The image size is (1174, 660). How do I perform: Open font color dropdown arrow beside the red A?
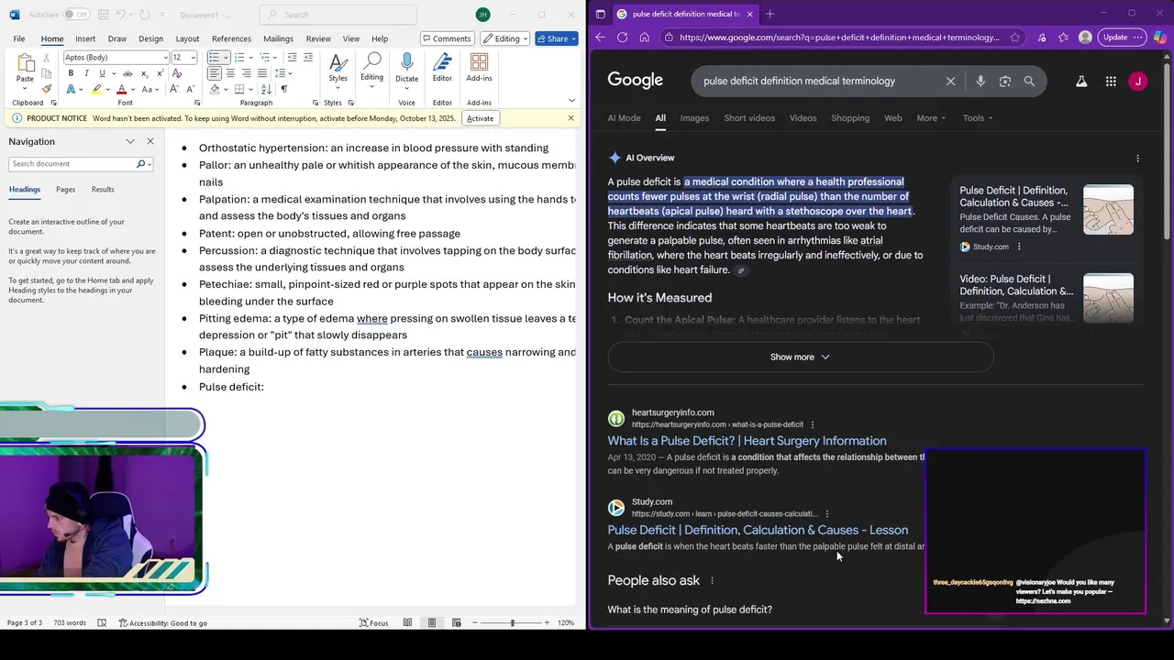coord(133,89)
